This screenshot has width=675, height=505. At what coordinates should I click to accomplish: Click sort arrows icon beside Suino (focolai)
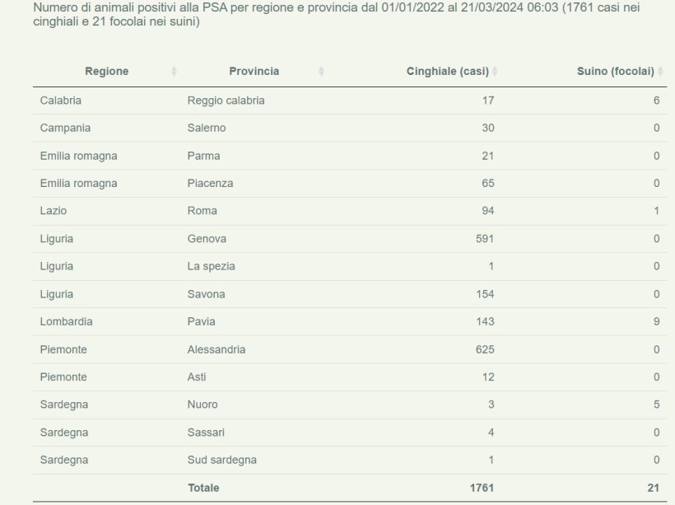[660, 72]
